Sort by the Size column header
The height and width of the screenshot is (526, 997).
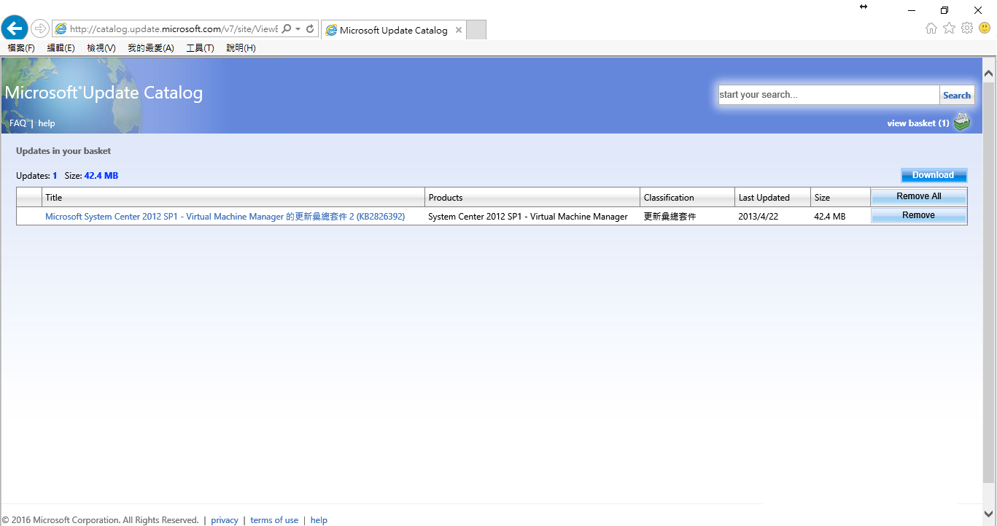click(840, 197)
